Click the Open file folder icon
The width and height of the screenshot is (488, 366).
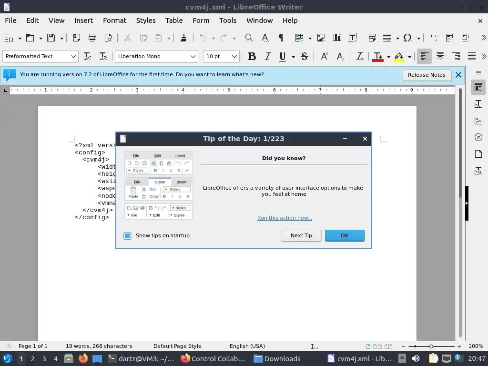[x=30, y=38]
